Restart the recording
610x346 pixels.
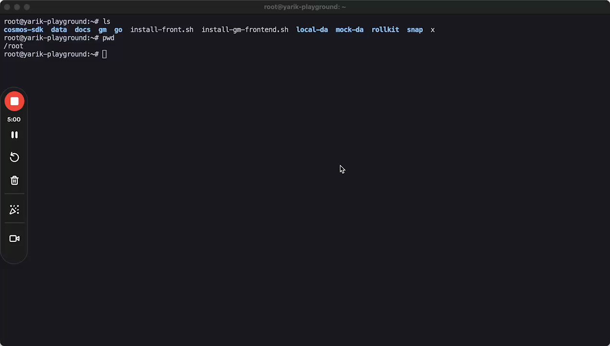[14, 157]
